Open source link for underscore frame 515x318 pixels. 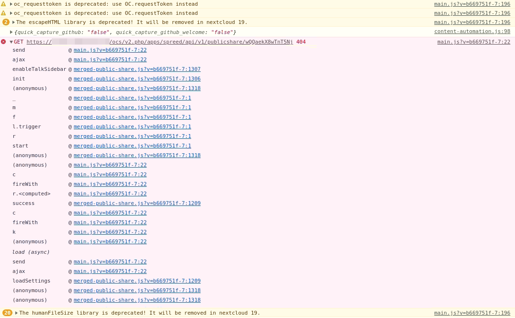coord(132,98)
